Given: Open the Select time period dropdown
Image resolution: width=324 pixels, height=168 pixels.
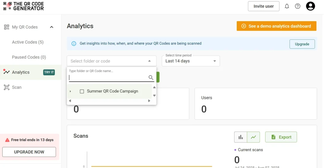Looking at the screenshot, I should point(190,61).
